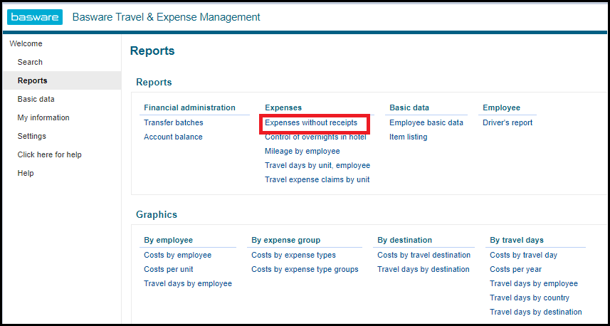This screenshot has height=326, width=610.
Task: Open Search in the sidebar
Action: coord(30,62)
